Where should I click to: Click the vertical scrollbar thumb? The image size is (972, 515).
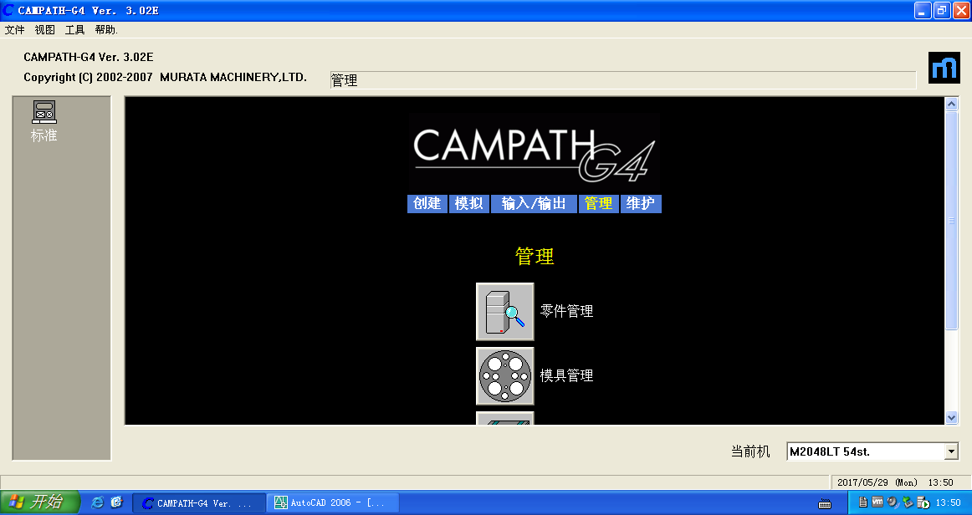(x=952, y=221)
